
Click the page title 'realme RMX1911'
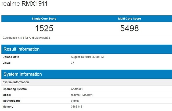tap(24, 3)
